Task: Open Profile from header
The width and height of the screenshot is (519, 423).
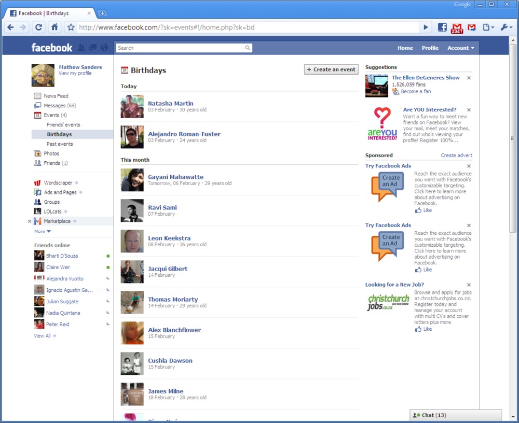Action: pos(430,48)
